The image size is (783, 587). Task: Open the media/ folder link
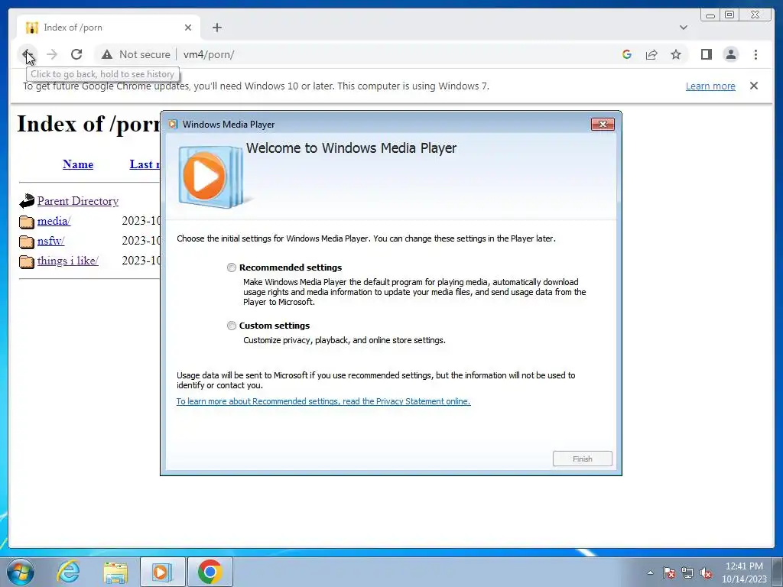[54, 221]
